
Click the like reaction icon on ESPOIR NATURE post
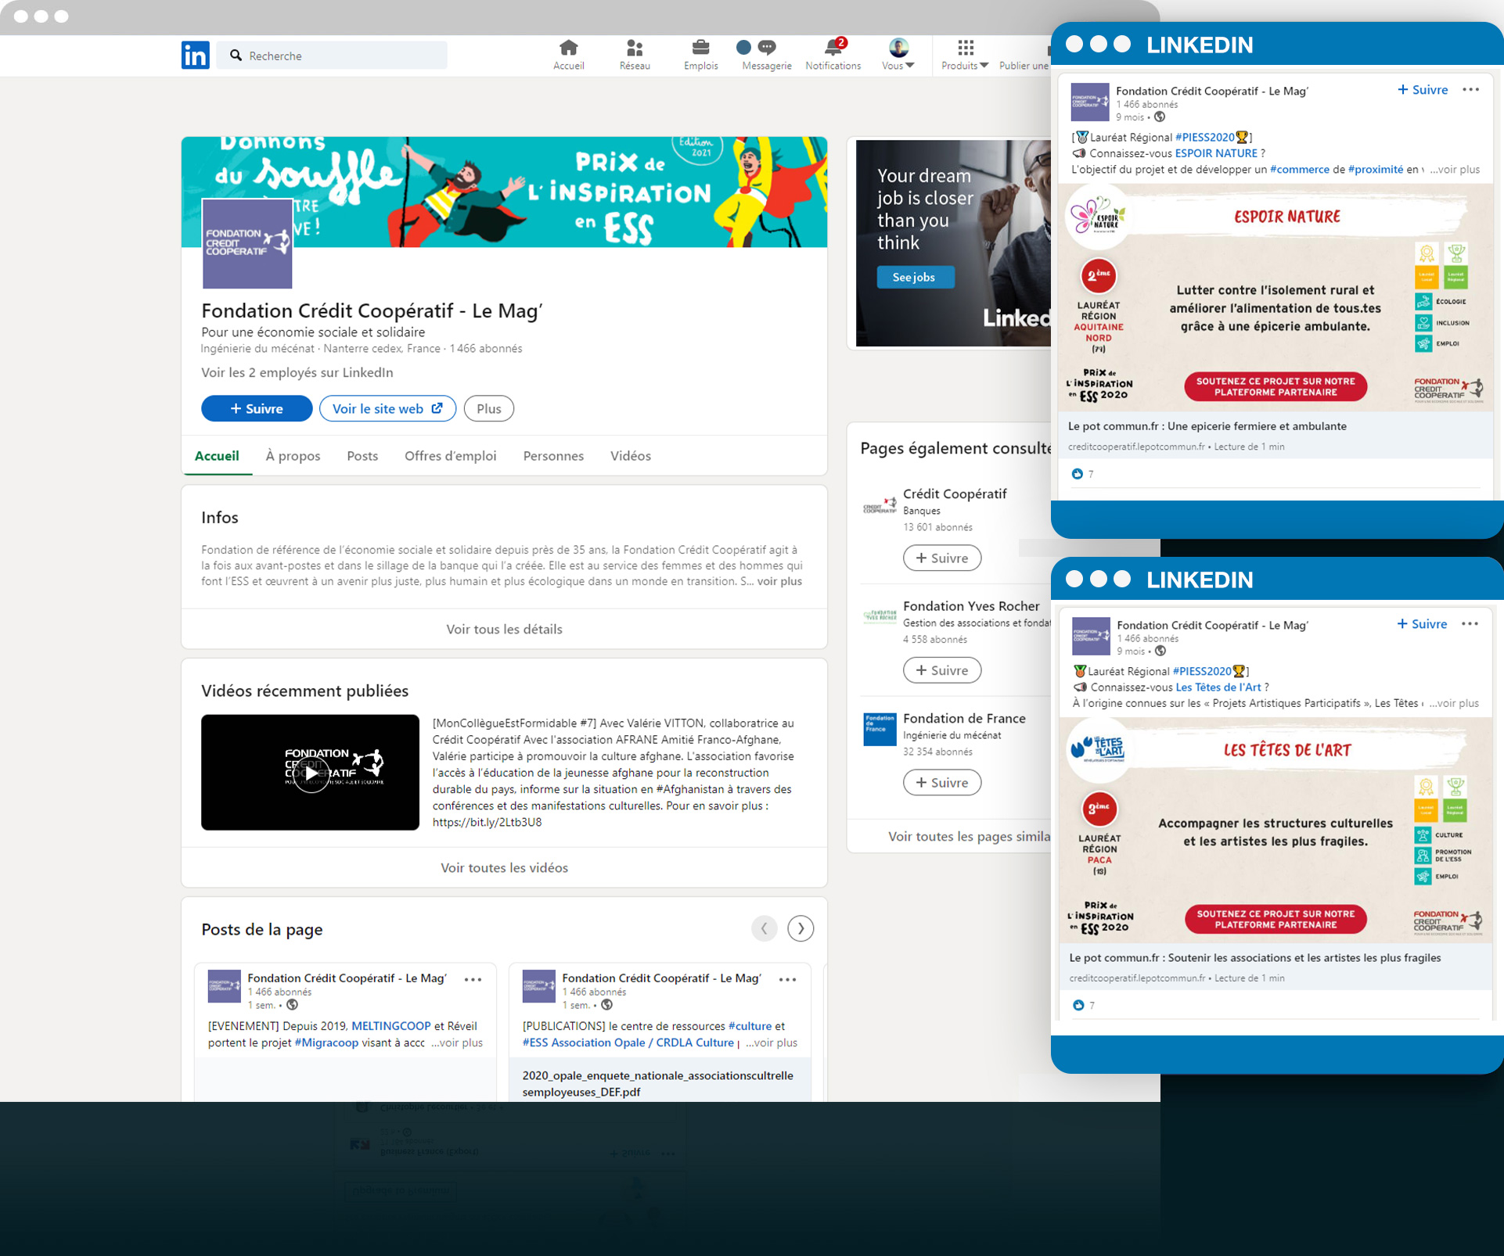[x=1078, y=474]
